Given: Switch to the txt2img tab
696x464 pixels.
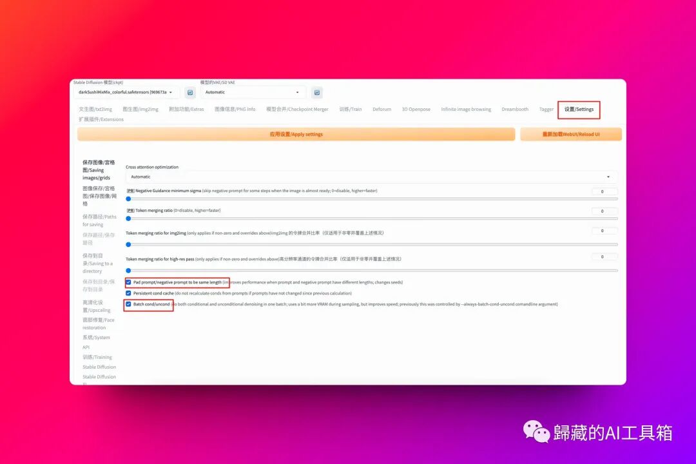Looking at the screenshot, I should coord(95,109).
